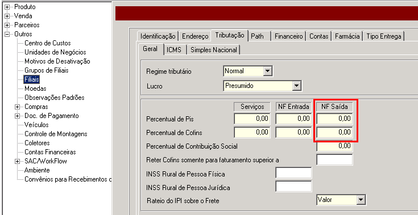Click Percentual de Cofins NF Entrada field
Image resolution: width=418 pixels, height=215 pixels.
(x=293, y=132)
